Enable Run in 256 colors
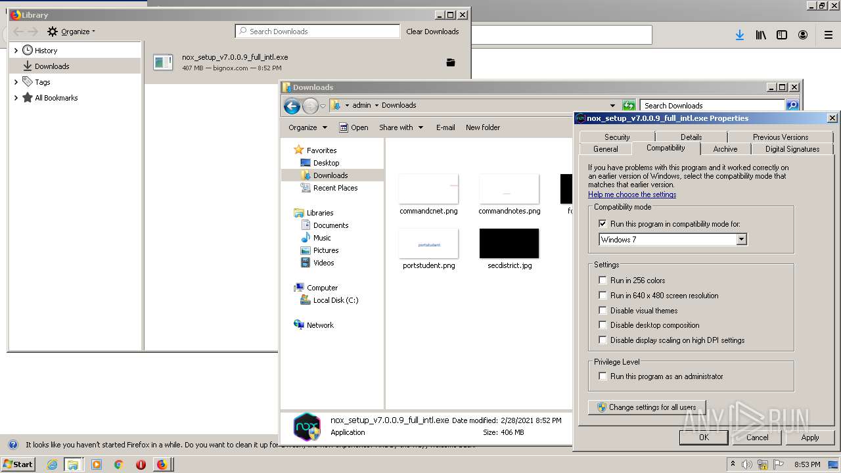 click(602, 281)
